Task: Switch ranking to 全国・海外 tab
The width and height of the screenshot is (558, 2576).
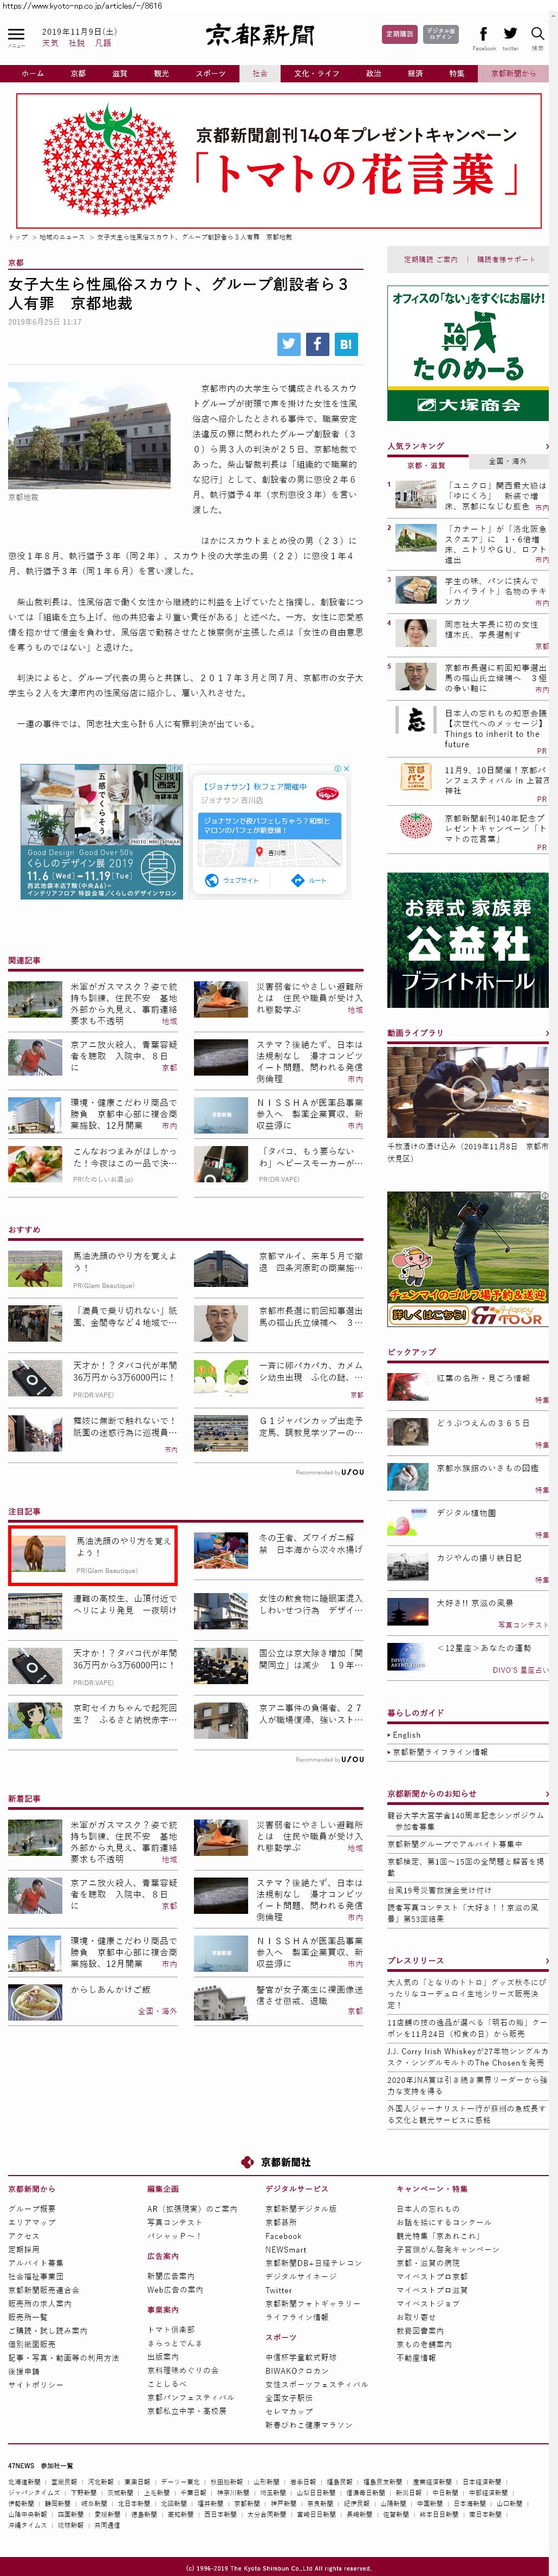Action: (x=507, y=462)
